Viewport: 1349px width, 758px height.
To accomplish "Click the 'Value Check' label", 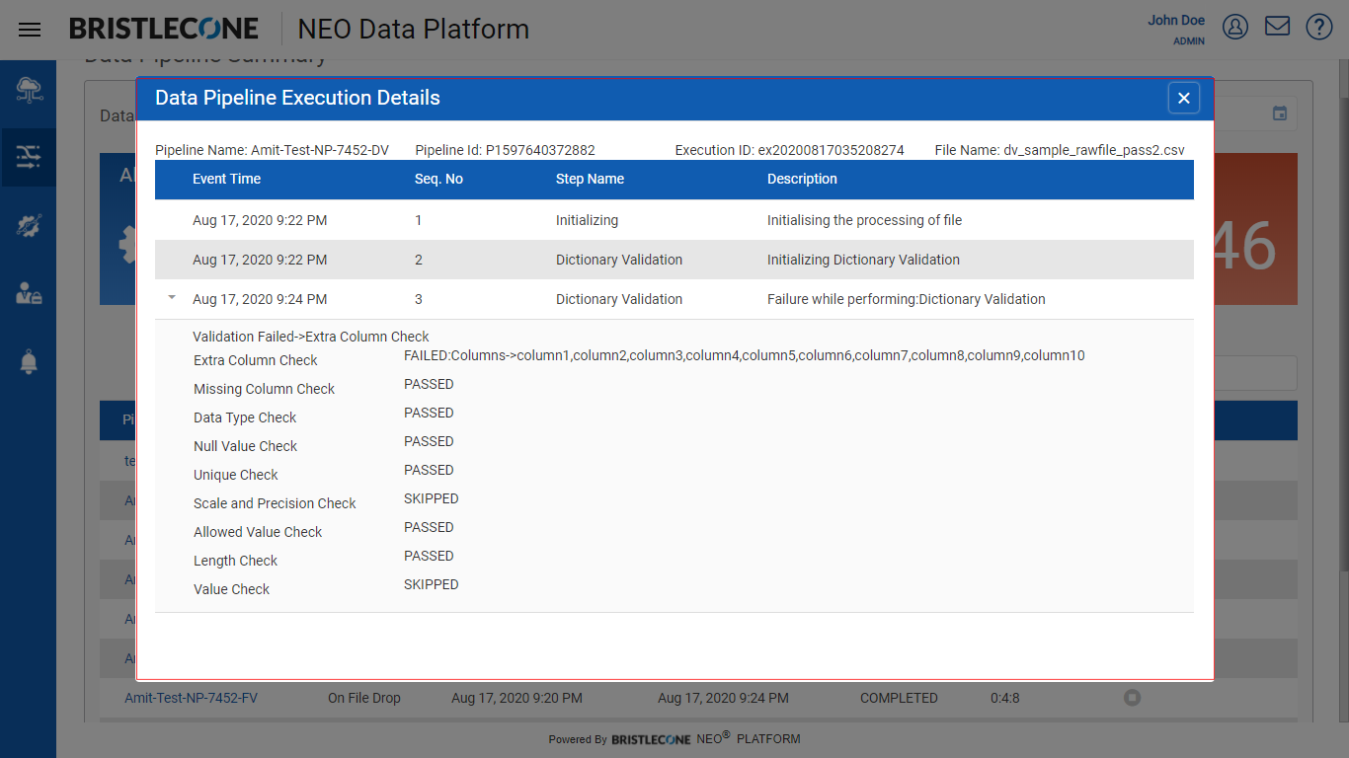I will [231, 589].
